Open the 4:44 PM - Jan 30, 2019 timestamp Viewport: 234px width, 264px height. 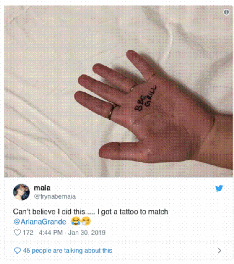[72, 233]
